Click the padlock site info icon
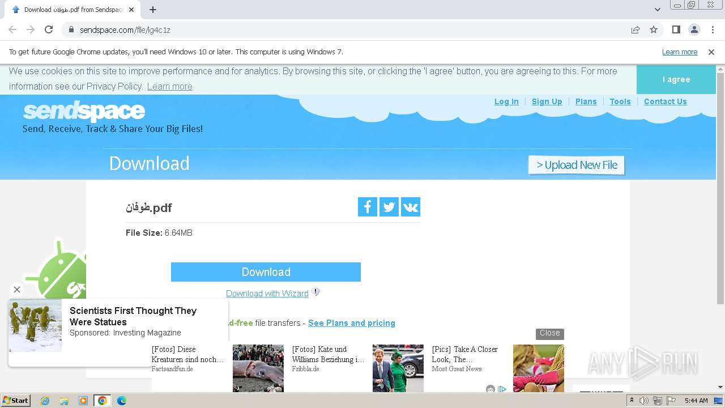 tap(71, 30)
